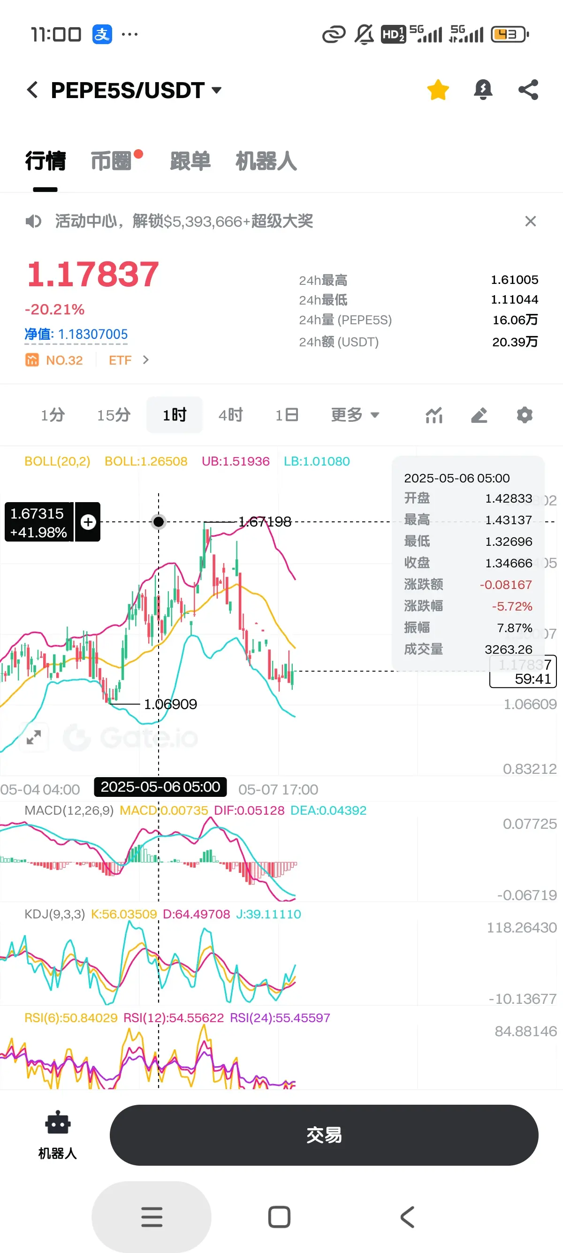Tap the current price 1.17837 countdown tag
This screenshot has height=1253, width=563.
pyautogui.click(x=523, y=671)
